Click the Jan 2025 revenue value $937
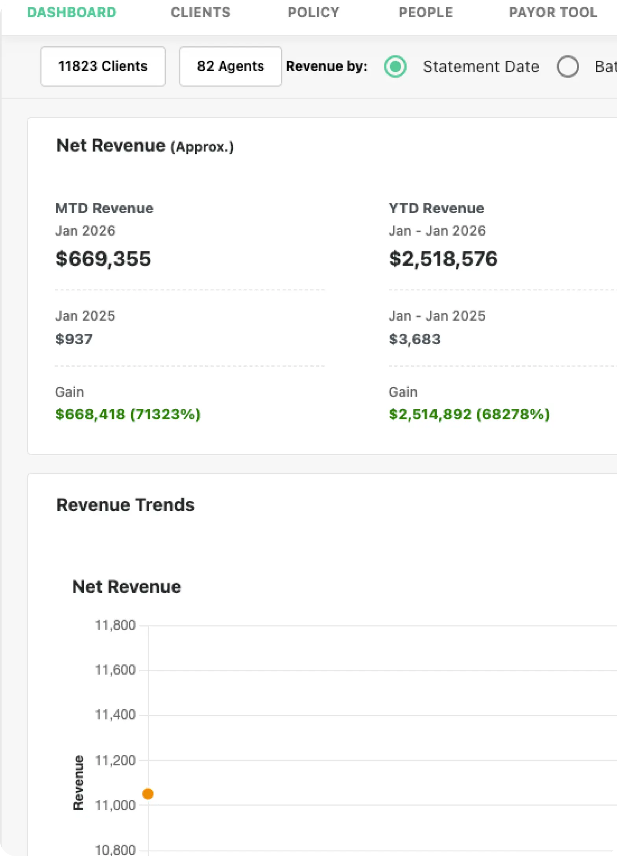 click(x=74, y=339)
